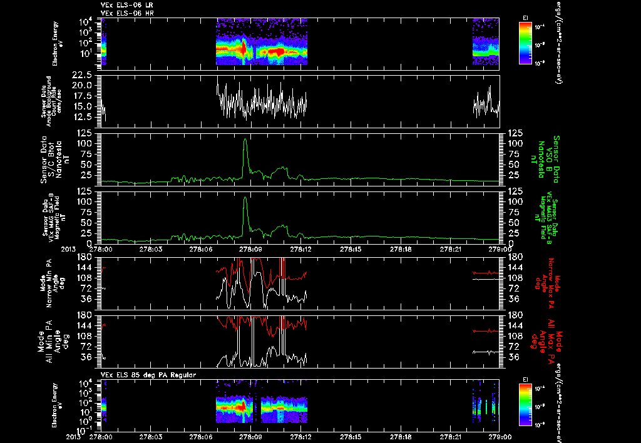641x443 pixels.
Task: Click the VEx ELS-06 HR title text
Action: (x=126, y=14)
